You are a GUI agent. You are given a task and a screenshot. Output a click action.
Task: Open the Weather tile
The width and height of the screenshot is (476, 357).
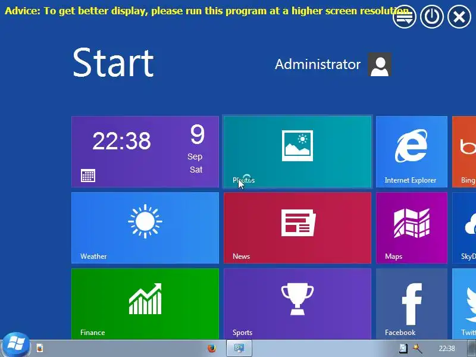tap(145, 228)
